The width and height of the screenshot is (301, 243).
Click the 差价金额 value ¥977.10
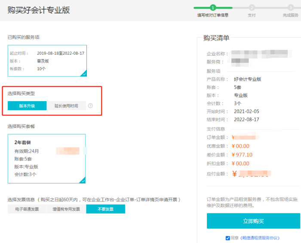click(242, 155)
